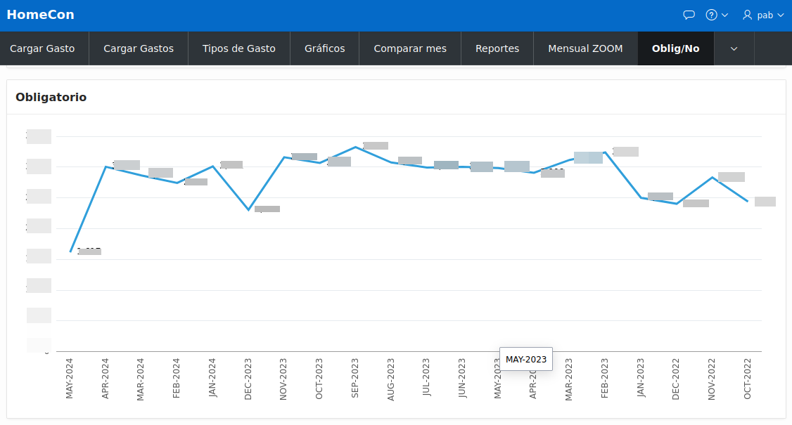The height and width of the screenshot is (425, 792).
Task: Open the Reportes page
Action: coord(497,48)
